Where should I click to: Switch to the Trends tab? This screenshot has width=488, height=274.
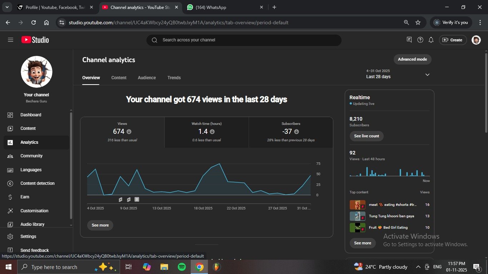pos(174,78)
